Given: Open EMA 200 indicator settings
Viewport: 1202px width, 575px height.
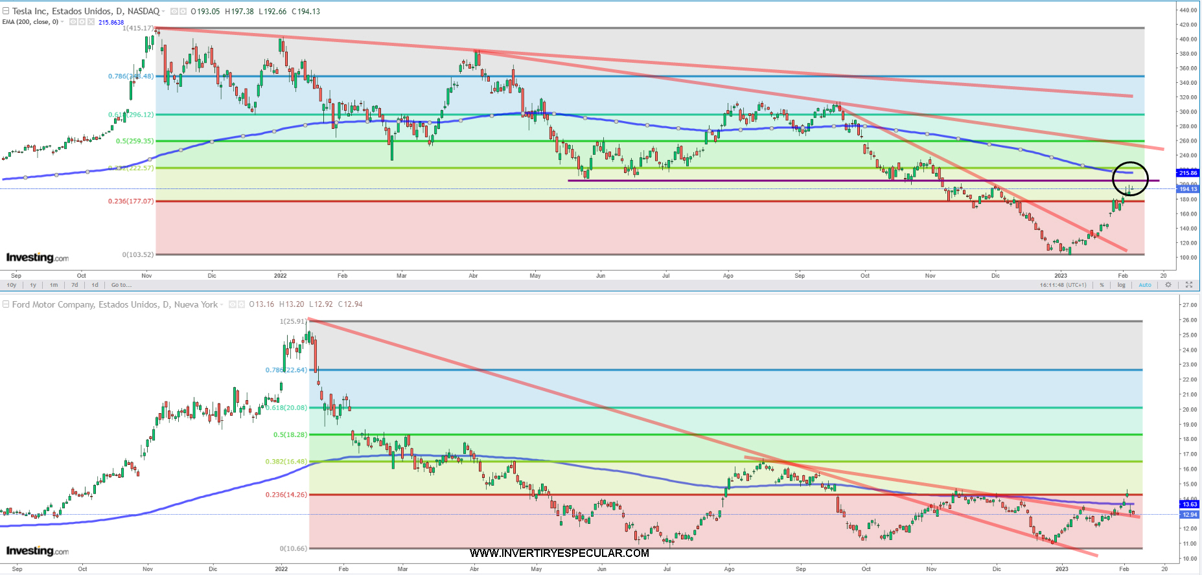Looking at the screenshot, I should pyautogui.click(x=82, y=22).
